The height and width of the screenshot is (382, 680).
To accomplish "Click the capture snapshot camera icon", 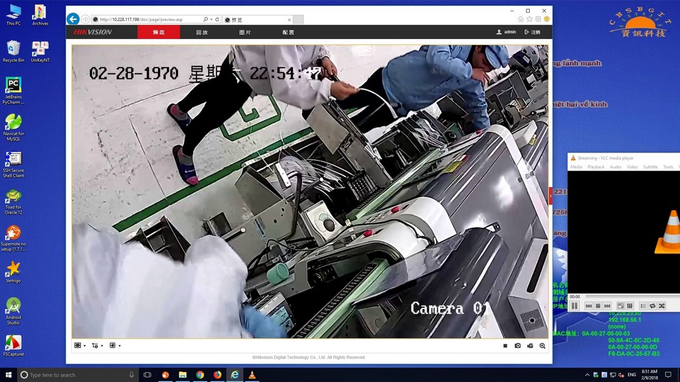I will pyautogui.click(x=518, y=346).
